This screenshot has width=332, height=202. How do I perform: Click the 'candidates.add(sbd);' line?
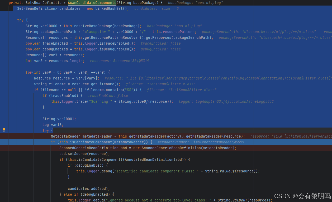[x=89, y=189]
